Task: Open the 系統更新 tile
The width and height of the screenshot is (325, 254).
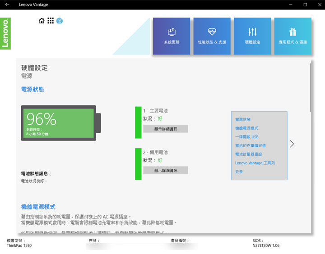Action: point(172,36)
